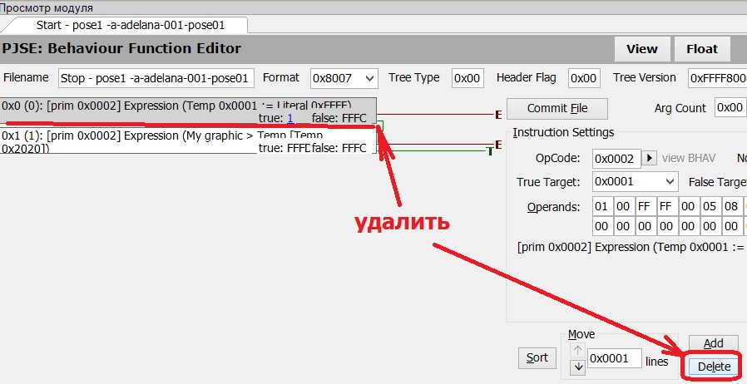Click the Header Flag input field

[584, 78]
